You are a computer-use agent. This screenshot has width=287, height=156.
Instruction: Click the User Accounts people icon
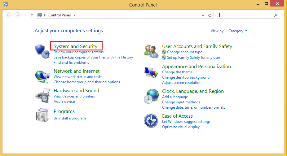151,50
